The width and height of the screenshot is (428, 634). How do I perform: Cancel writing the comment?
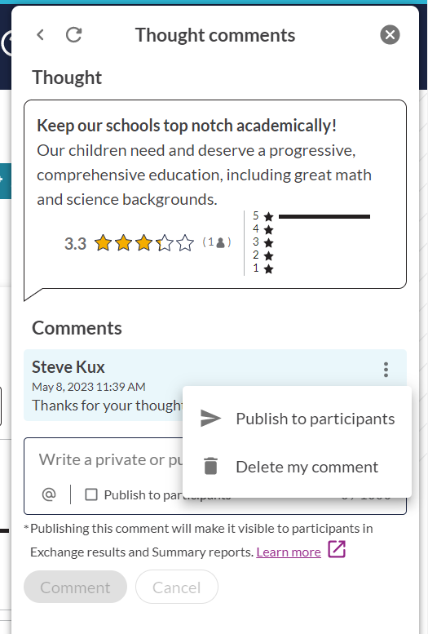(177, 587)
